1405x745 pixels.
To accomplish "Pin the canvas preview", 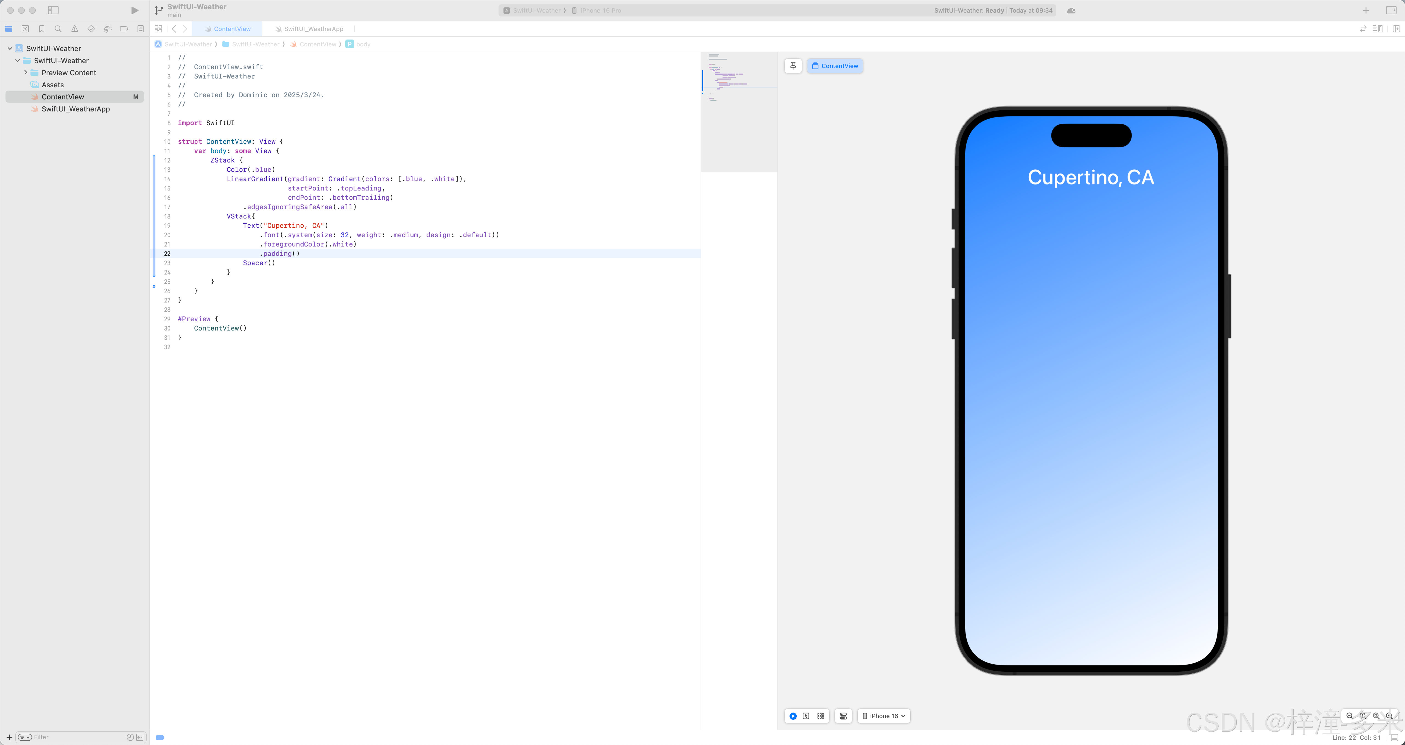I will click(793, 66).
